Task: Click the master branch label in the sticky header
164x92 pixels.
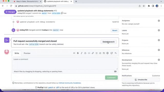Action: point(44,13)
